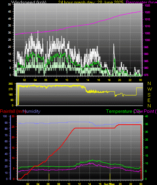Click the Windspeed (kph) chart heading
The height and width of the screenshot is (185, 157).
coord(29,2)
